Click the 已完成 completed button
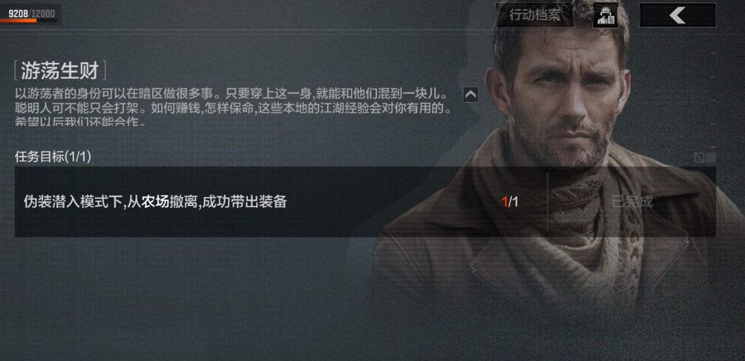745x361 pixels. coord(632,202)
